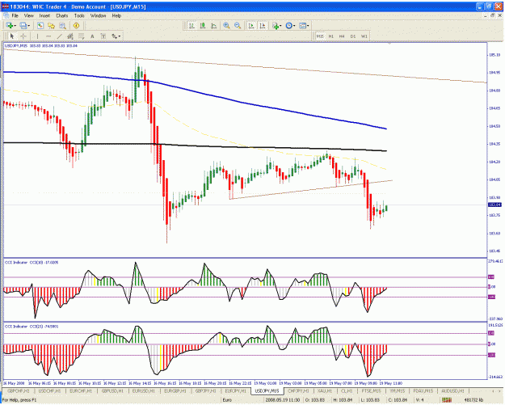This screenshot has height=405, width=505.
Task: Open the View menu
Action: coord(28,15)
